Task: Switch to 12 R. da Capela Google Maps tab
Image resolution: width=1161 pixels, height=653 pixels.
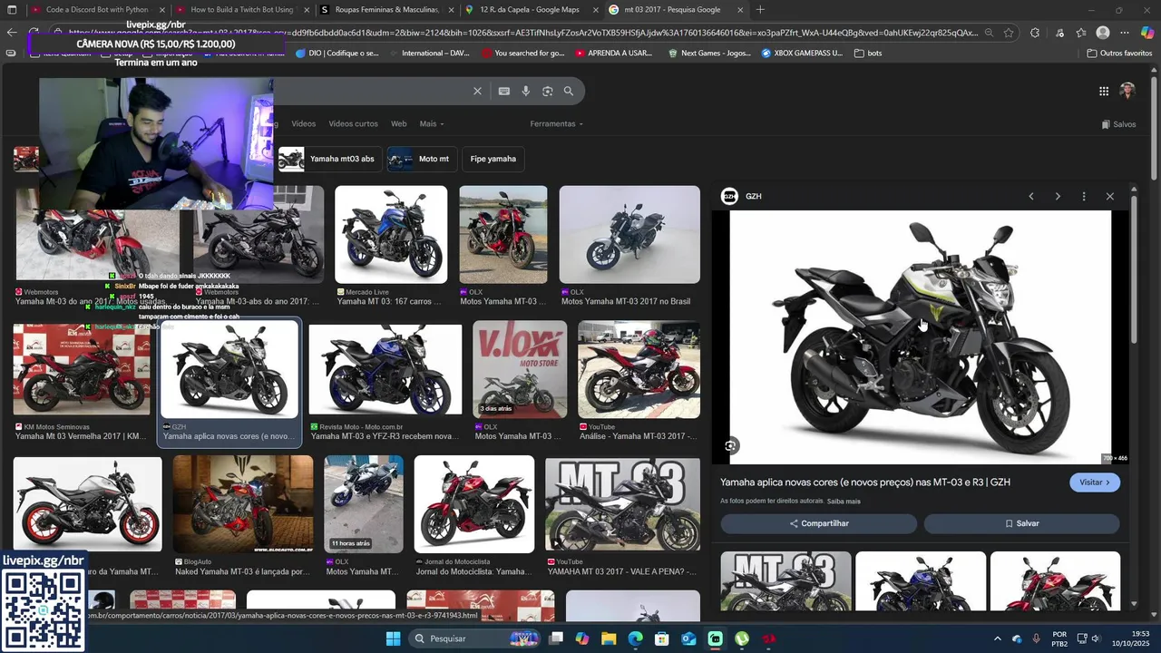Action: [531, 10]
